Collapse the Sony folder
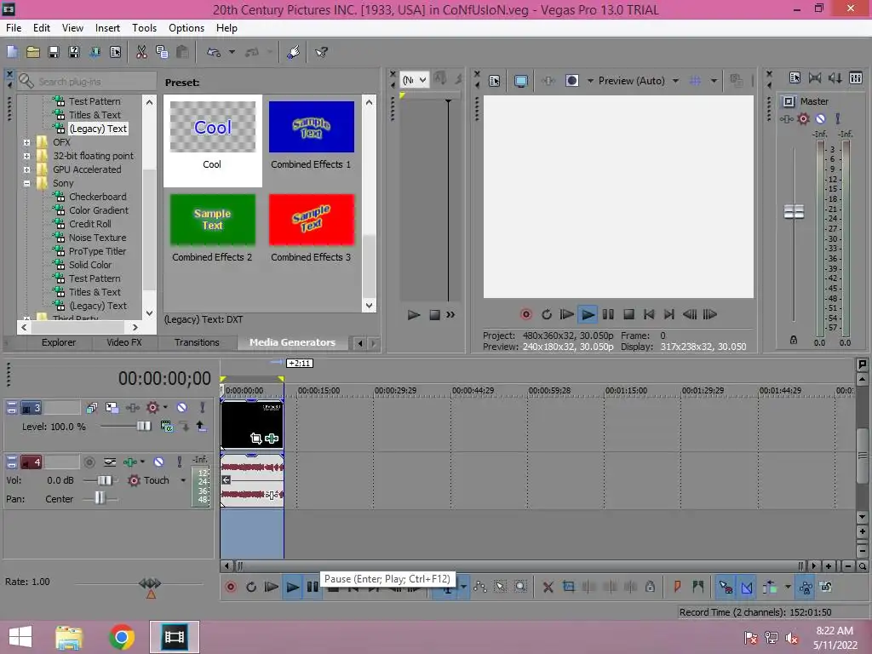Image resolution: width=872 pixels, height=654 pixels. click(26, 183)
